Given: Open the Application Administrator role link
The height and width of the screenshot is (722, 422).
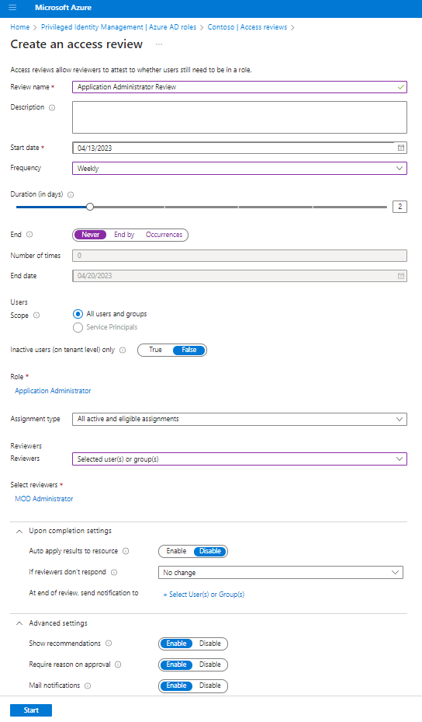Looking at the screenshot, I should (x=53, y=391).
